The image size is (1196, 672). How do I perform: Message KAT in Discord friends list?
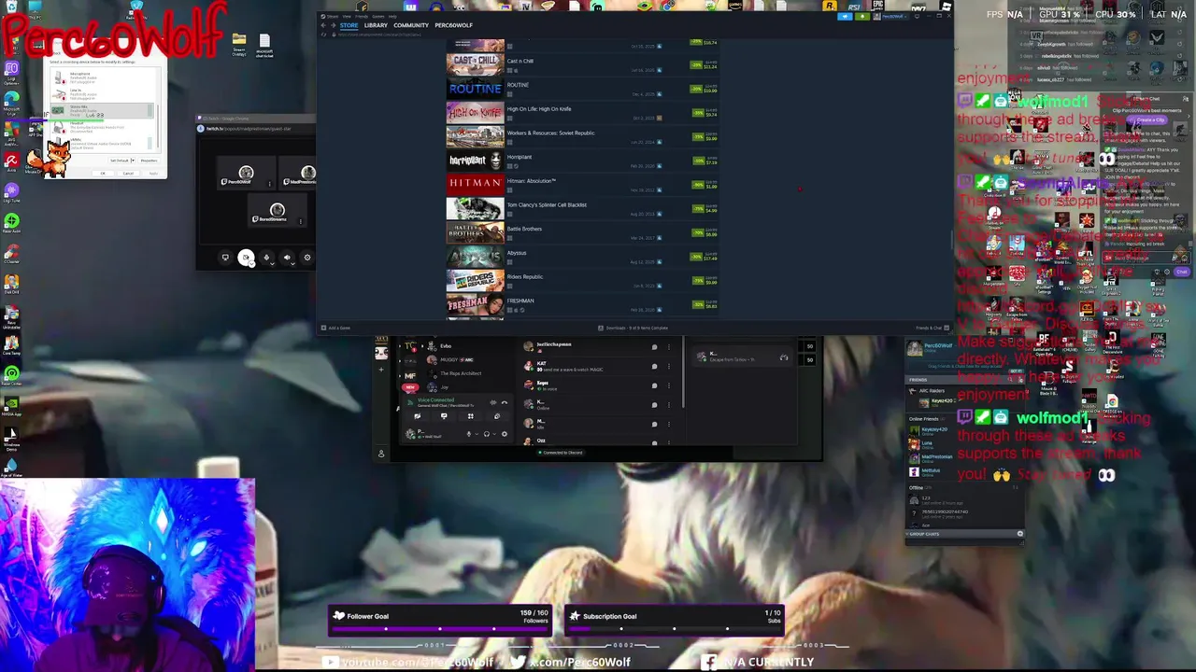point(654,367)
